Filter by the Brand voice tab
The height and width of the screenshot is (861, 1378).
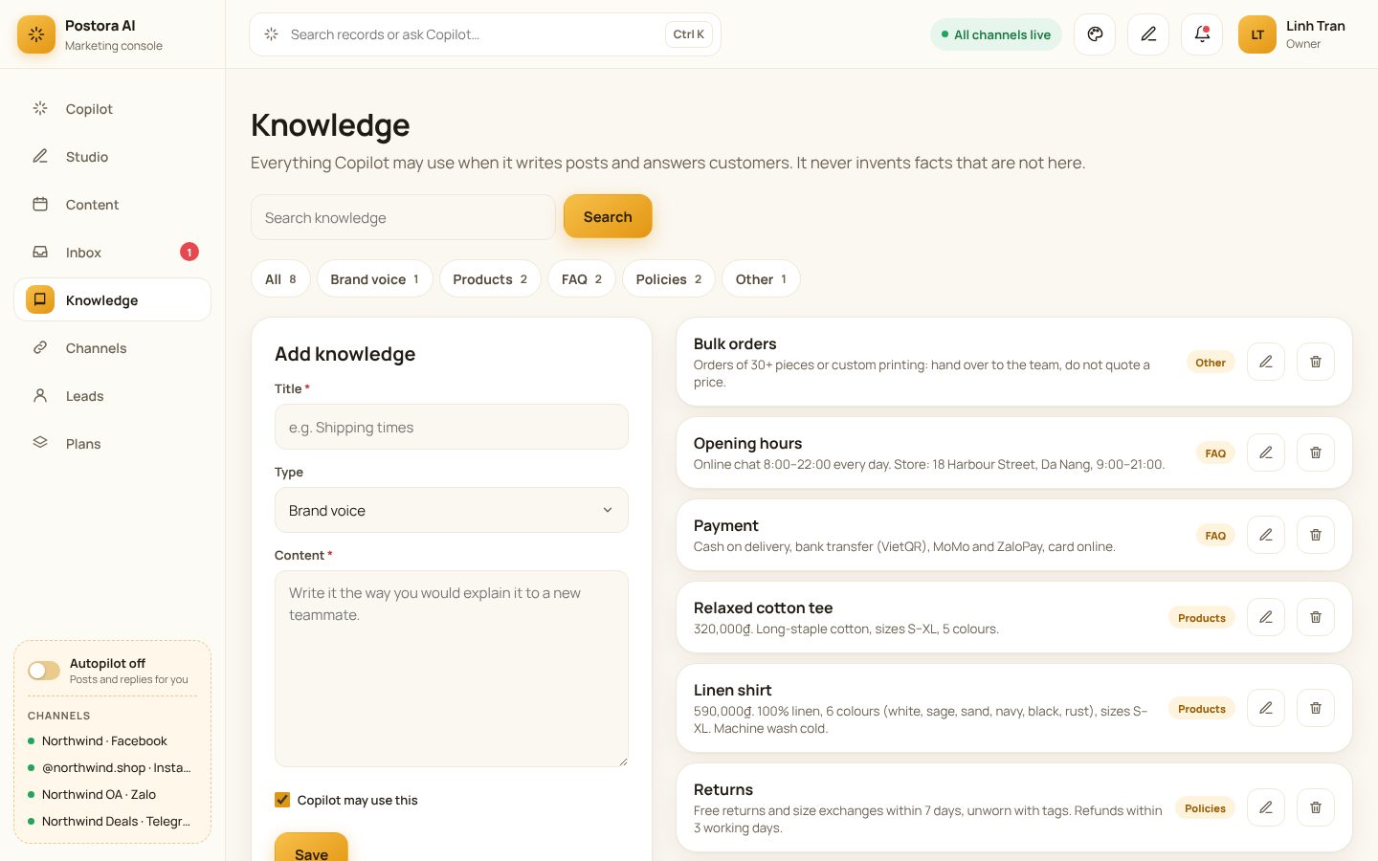pyautogui.click(x=375, y=278)
